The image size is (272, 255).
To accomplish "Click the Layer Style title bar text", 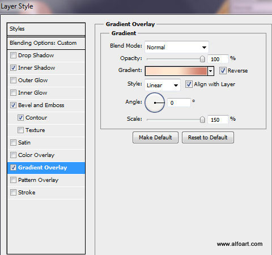I will (x=17, y=7).
